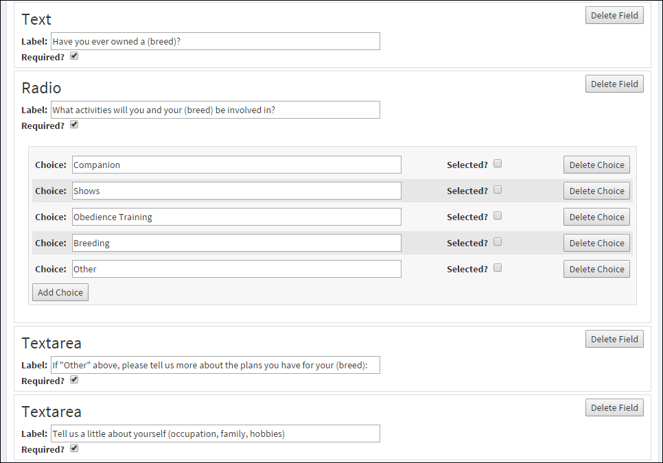The height and width of the screenshot is (463, 663).
Task: Check Selected box for Shows choice
Action: [498, 190]
